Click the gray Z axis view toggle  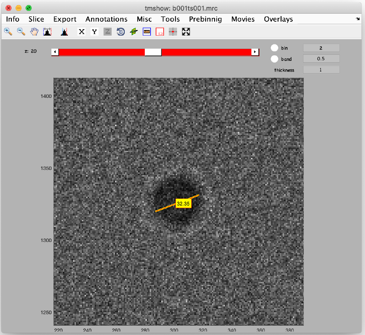pyautogui.click(x=107, y=32)
